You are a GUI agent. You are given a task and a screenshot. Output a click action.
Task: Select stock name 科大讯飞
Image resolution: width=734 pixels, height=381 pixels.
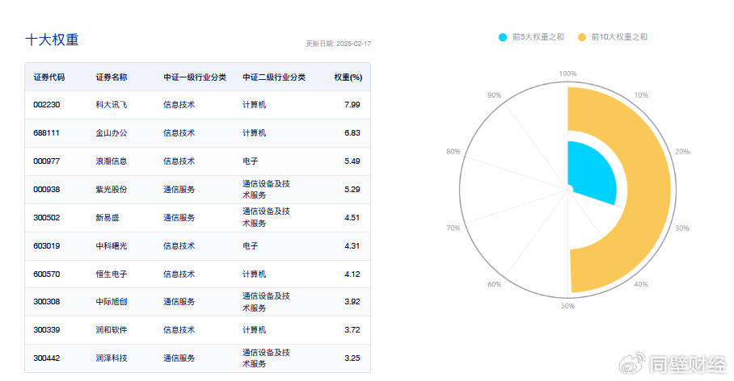pyautogui.click(x=112, y=105)
